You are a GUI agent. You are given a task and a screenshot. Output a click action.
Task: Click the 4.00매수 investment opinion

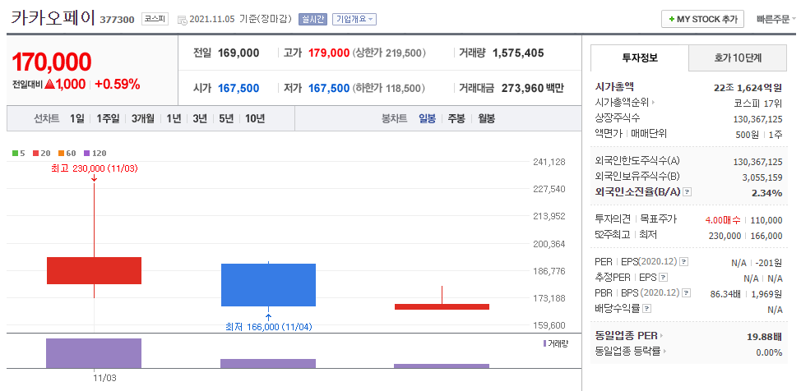[722, 220]
